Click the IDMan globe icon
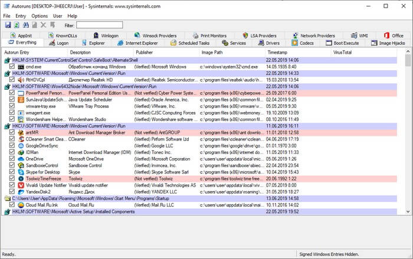This screenshot has width=413, height=259. tap(21, 152)
